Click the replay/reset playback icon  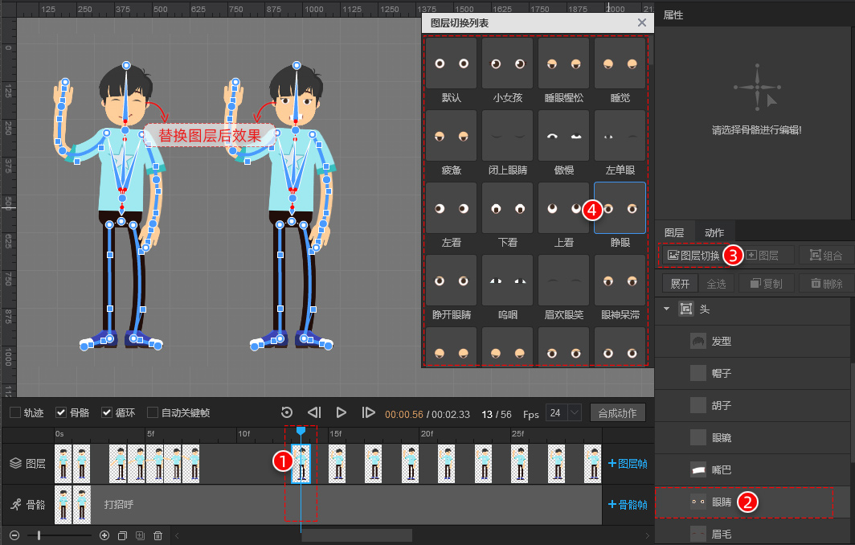pyautogui.click(x=287, y=412)
